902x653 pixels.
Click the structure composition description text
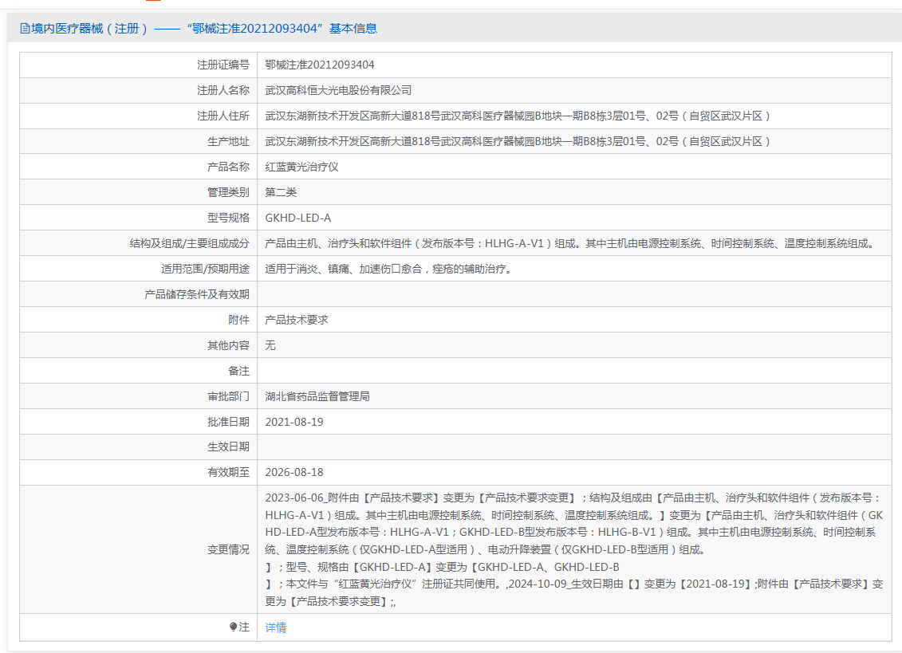point(571,243)
